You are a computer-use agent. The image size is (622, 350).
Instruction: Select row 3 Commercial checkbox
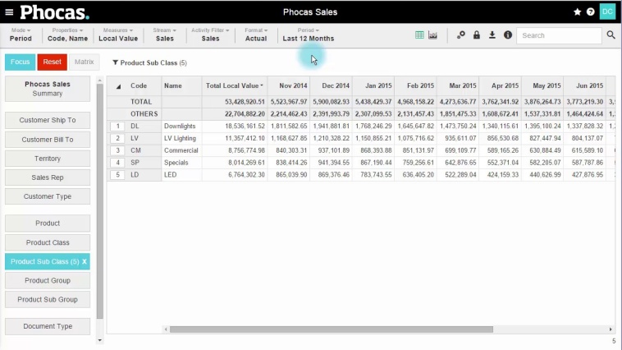[x=117, y=150]
